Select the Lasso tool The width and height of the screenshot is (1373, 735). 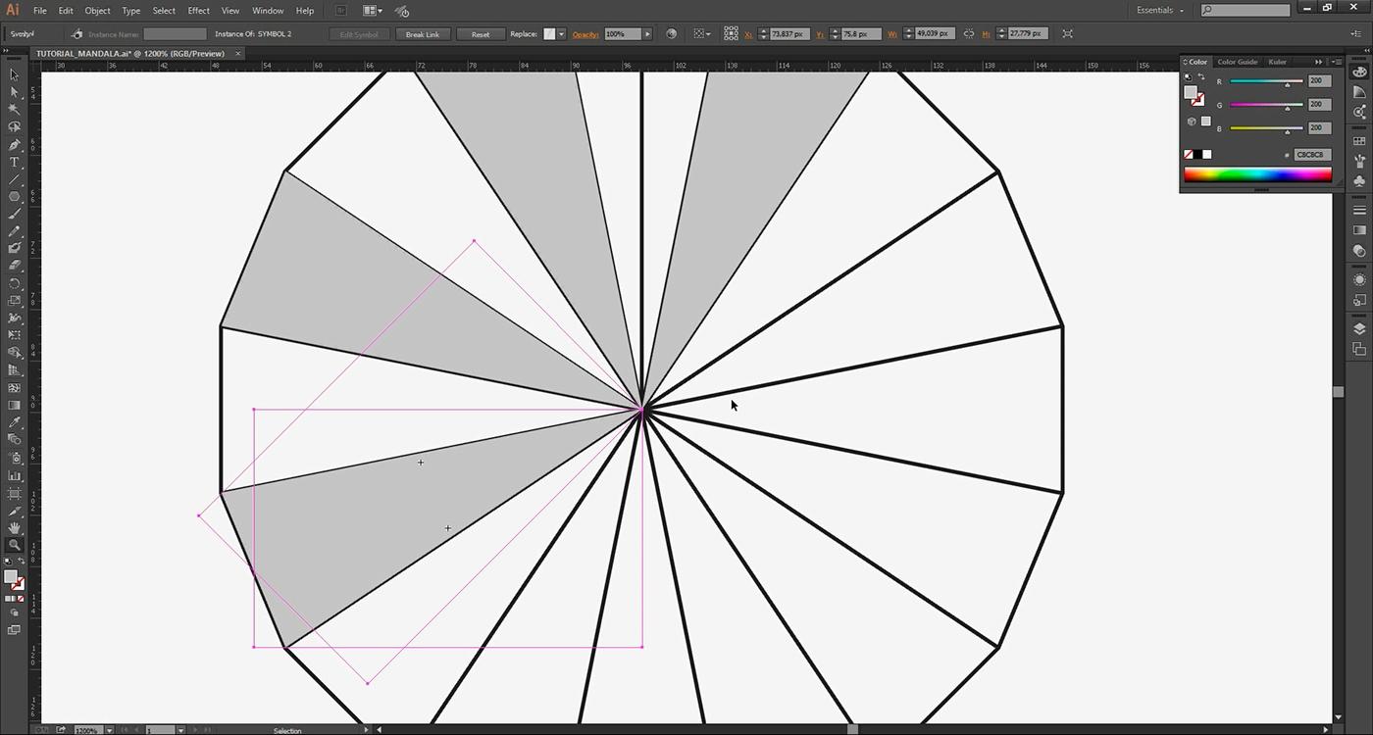[14, 127]
